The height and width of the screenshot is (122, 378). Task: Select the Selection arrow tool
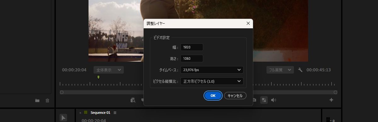(63, 118)
